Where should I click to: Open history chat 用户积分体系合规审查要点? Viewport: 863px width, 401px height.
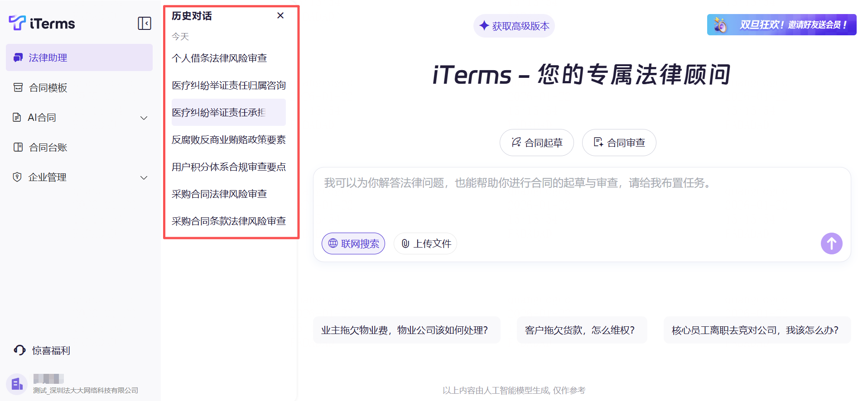click(229, 167)
